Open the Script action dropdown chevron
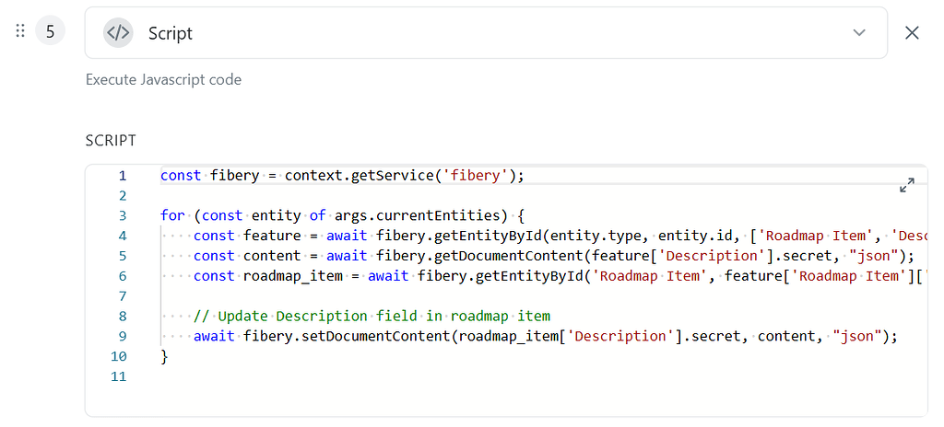 [x=859, y=33]
